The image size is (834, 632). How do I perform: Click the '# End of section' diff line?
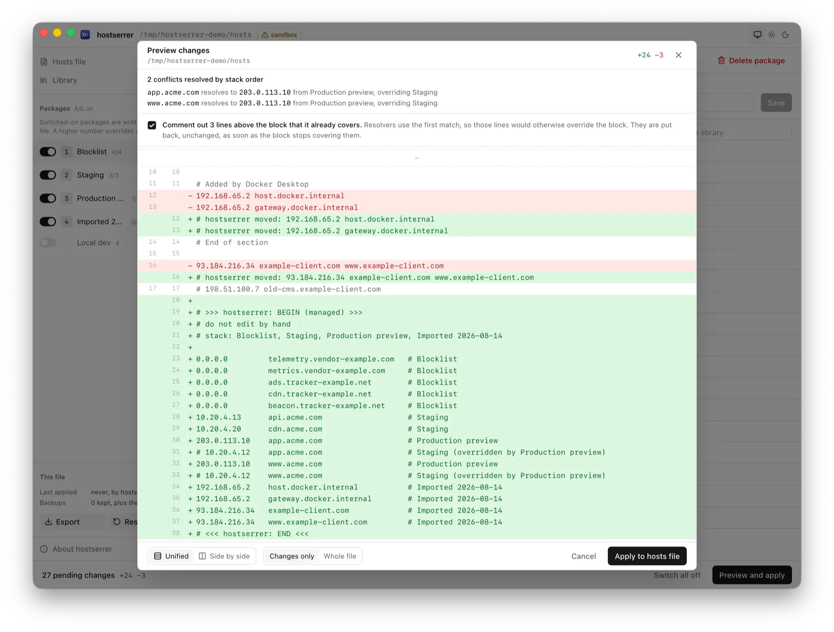pyautogui.click(x=417, y=242)
